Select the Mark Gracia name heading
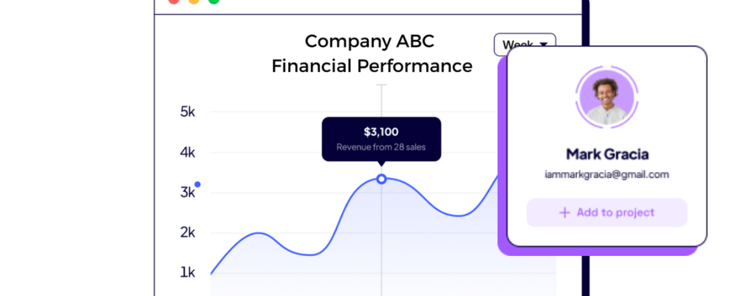Viewport: 741px width, 296px height. coord(607,154)
